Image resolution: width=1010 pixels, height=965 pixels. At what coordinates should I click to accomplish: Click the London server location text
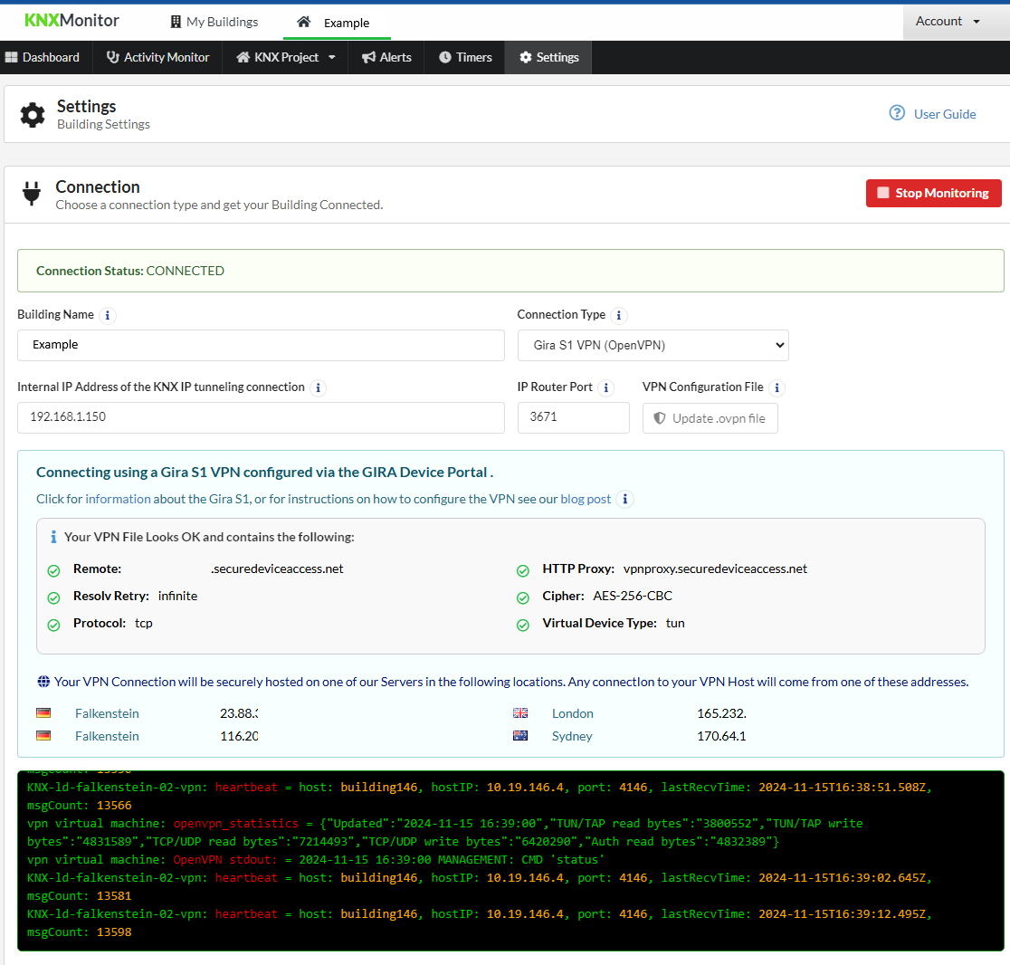[x=573, y=713]
